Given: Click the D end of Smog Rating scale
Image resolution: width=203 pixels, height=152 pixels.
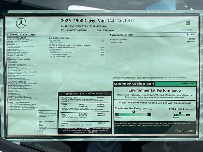Looking at the screenshot, I should [188, 115].
